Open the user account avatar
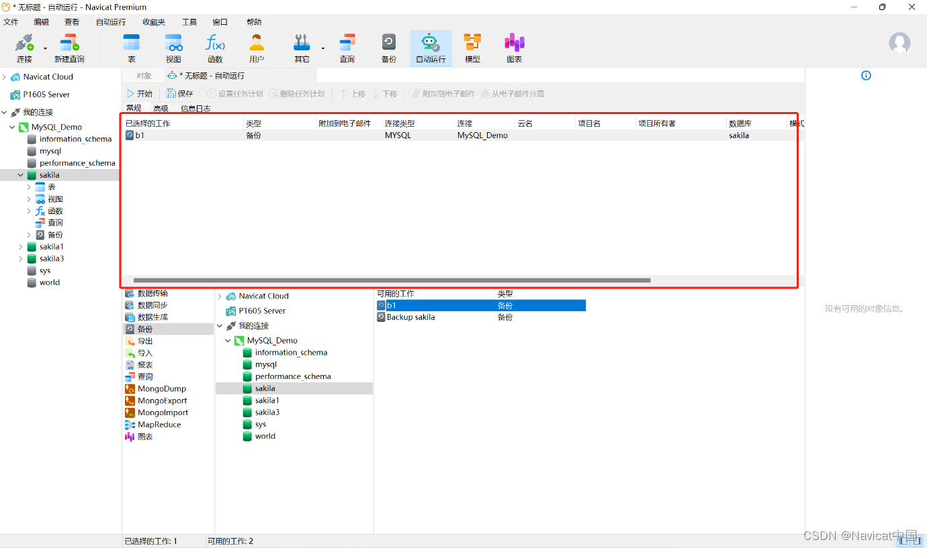Image resolution: width=927 pixels, height=548 pixels. pyautogui.click(x=899, y=43)
